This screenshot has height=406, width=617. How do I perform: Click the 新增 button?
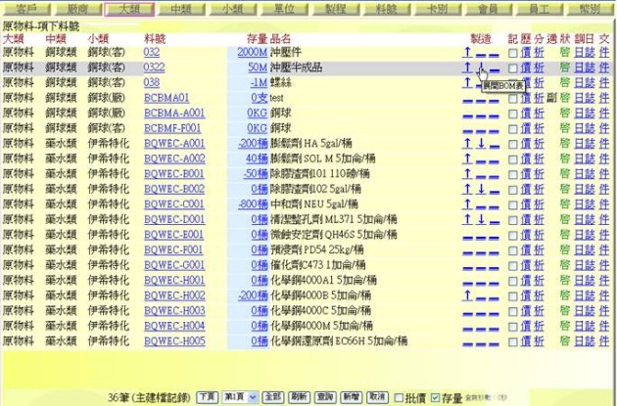pyautogui.click(x=352, y=397)
